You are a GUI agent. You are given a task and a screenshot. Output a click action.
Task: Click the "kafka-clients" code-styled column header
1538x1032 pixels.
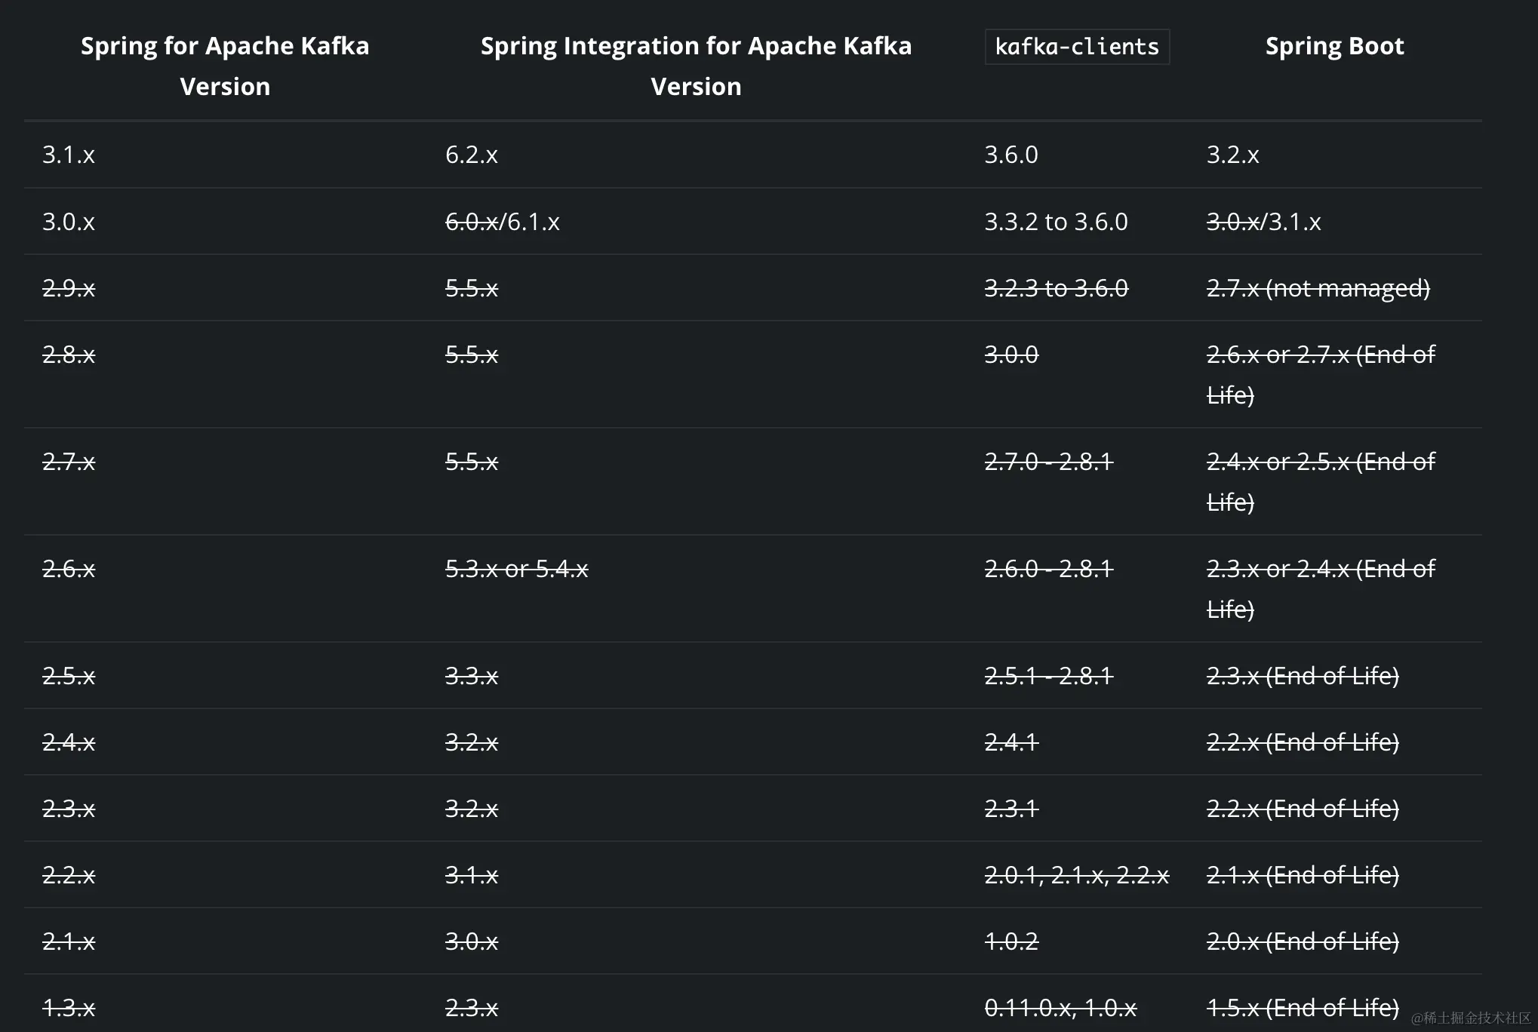click(x=1077, y=47)
